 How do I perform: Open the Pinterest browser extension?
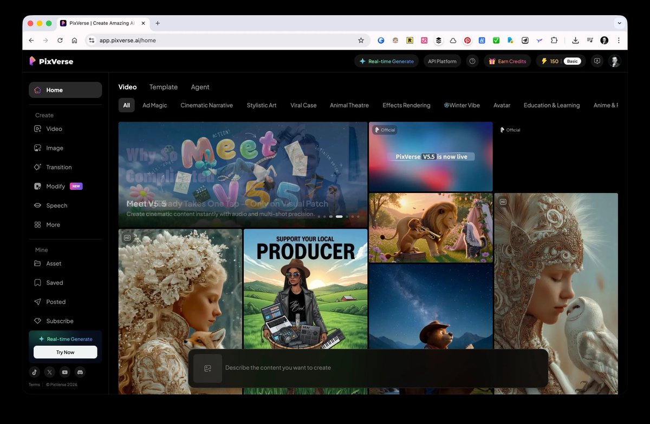pos(467,41)
